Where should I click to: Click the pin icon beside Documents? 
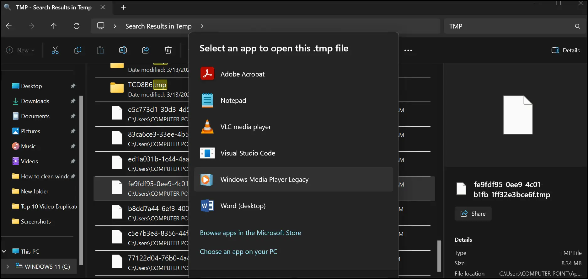click(x=73, y=116)
